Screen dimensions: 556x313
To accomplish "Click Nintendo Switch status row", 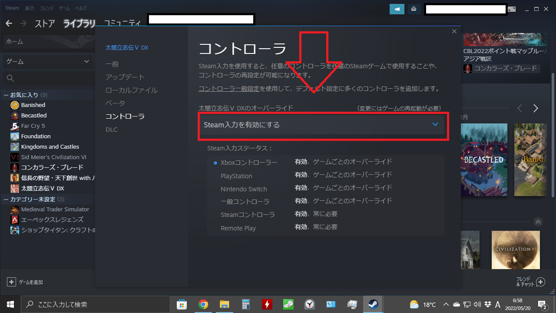I will tap(326, 189).
